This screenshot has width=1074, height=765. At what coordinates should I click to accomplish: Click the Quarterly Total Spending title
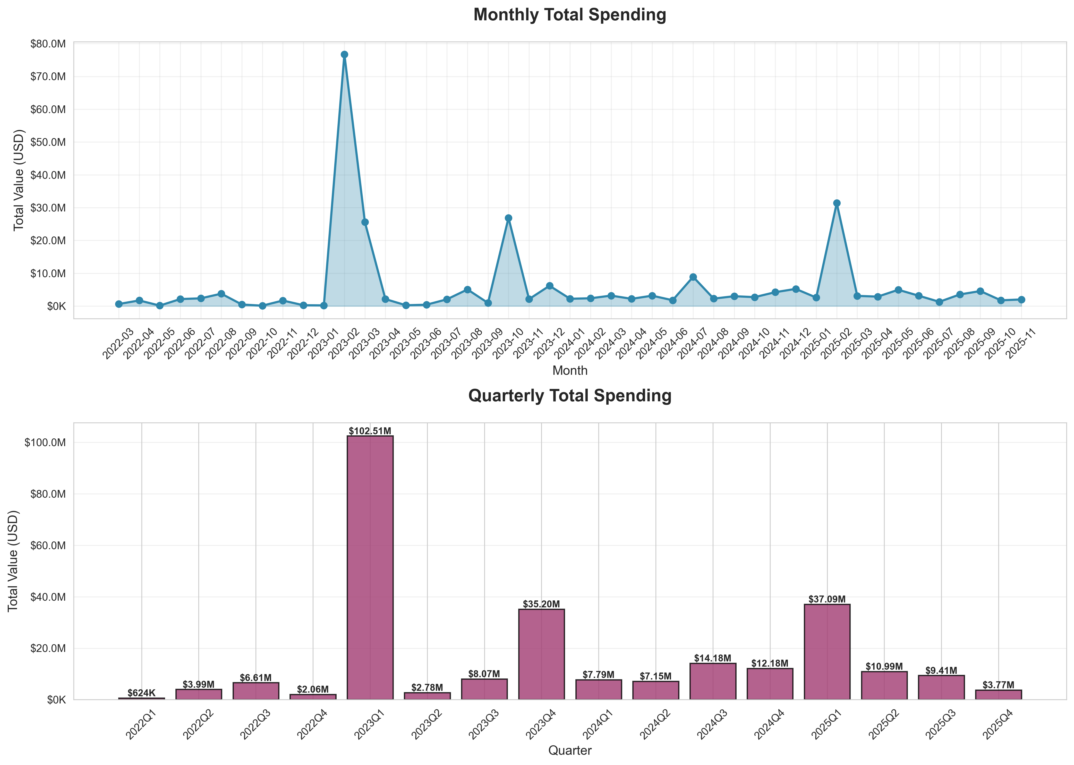pyautogui.click(x=569, y=396)
